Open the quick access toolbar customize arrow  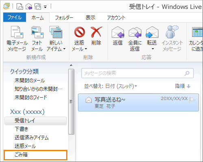(x=45, y=7)
